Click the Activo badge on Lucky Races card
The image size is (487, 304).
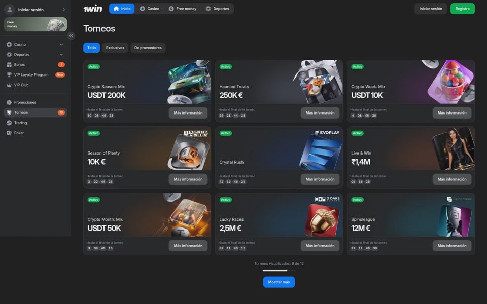(225, 200)
